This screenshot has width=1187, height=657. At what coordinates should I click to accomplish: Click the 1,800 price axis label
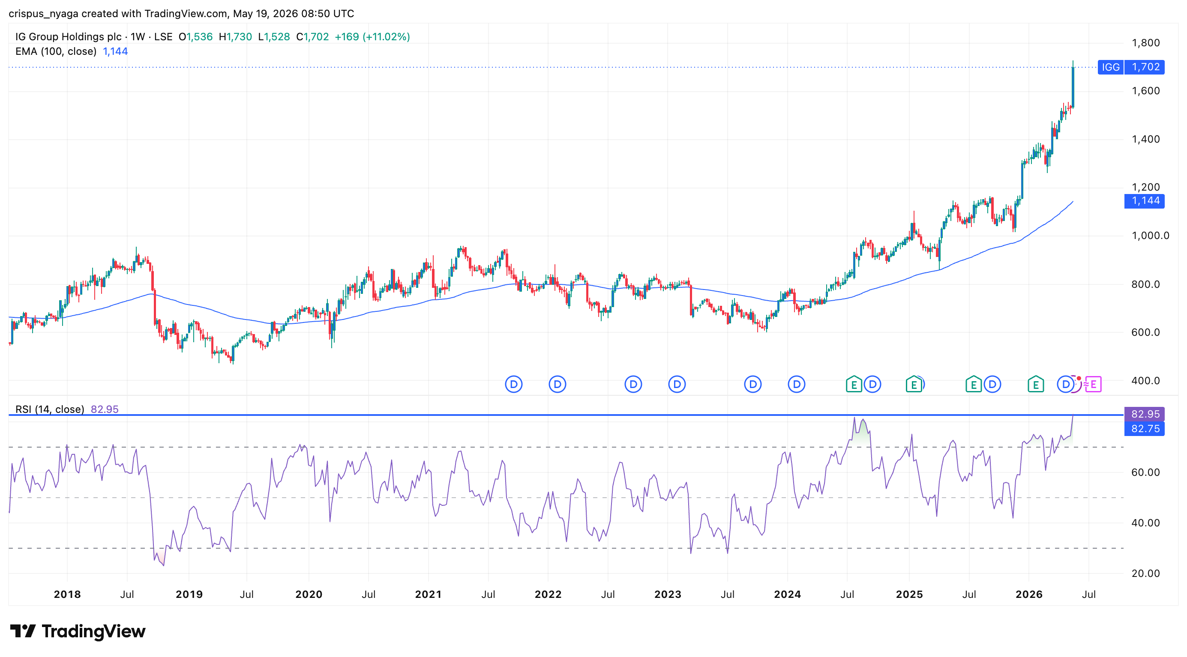1145,43
